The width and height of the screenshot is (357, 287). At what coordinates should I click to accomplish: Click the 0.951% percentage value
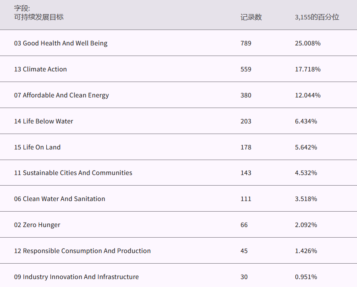[x=306, y=277]
